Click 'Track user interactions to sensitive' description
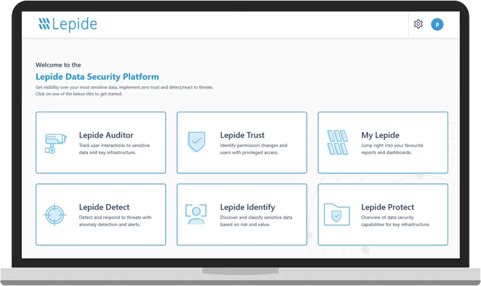Viewport: 481px width, 286px height. coord(114,146)
